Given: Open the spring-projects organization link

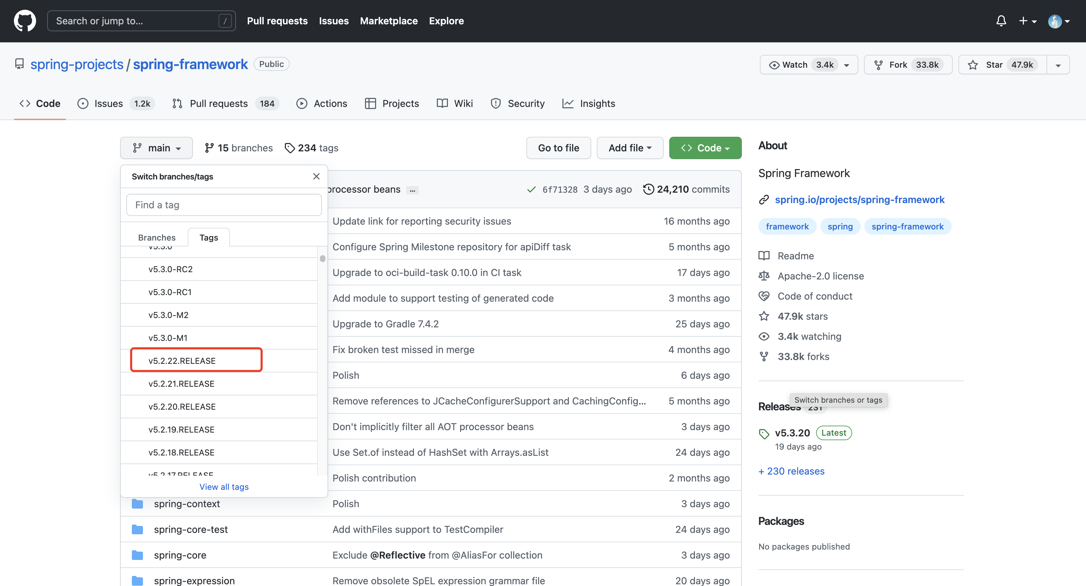Looking at the screenshot, I should pos(77,64).
